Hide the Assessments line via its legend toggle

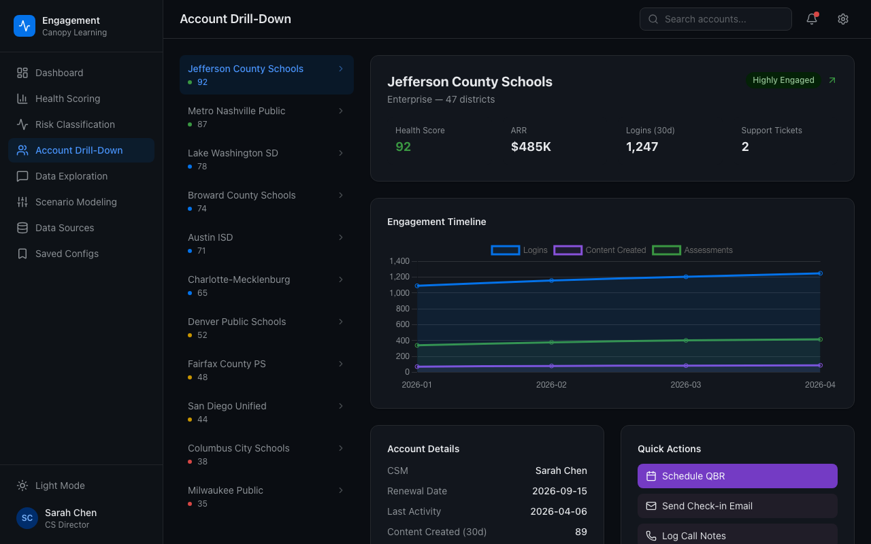click(691, 250)
